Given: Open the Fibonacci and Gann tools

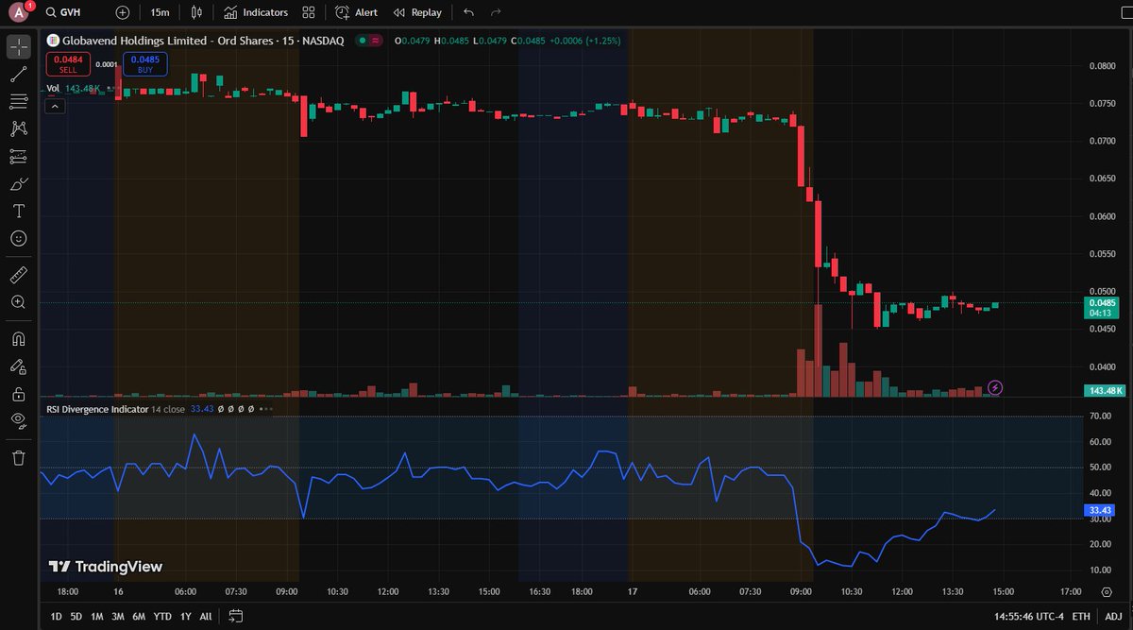Looking at the screenshot, I should pyautogui.click(x=18, y=101).
